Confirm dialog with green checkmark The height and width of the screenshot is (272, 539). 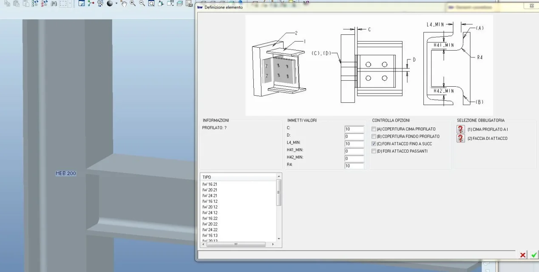[x=534, y=255]
